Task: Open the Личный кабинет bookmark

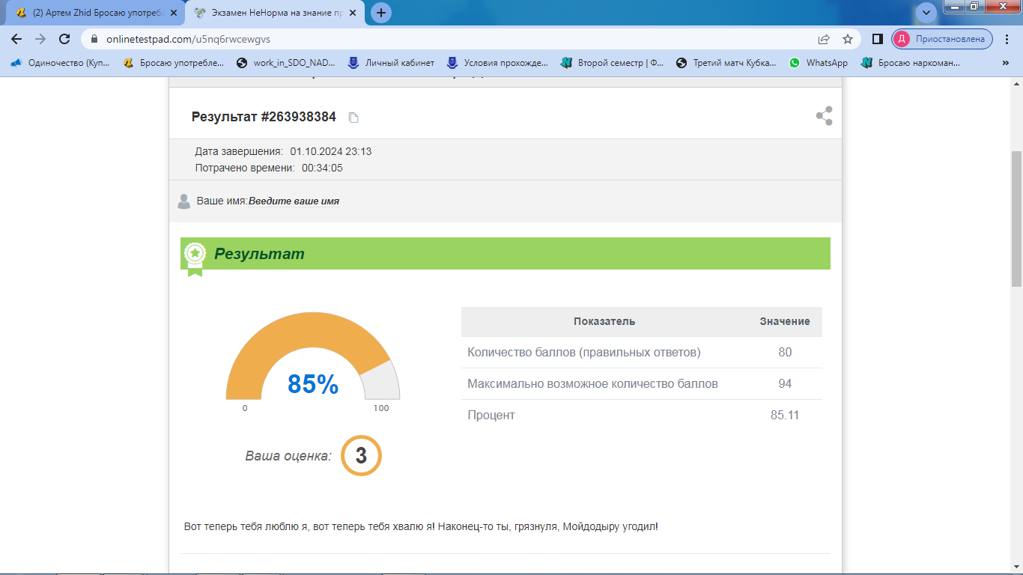Action: click(x=391, y=63)
